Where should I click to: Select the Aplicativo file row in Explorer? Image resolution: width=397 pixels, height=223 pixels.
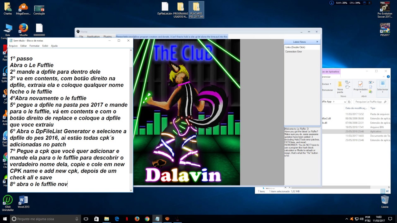356,131
